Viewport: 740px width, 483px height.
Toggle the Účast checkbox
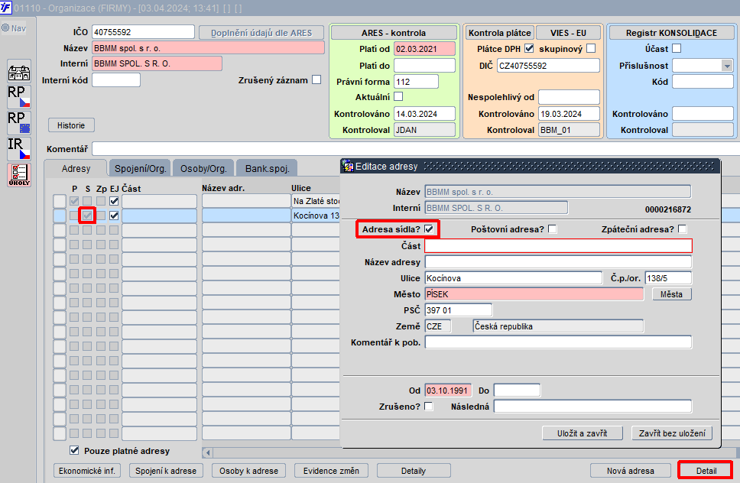click(x=677, y=48)
